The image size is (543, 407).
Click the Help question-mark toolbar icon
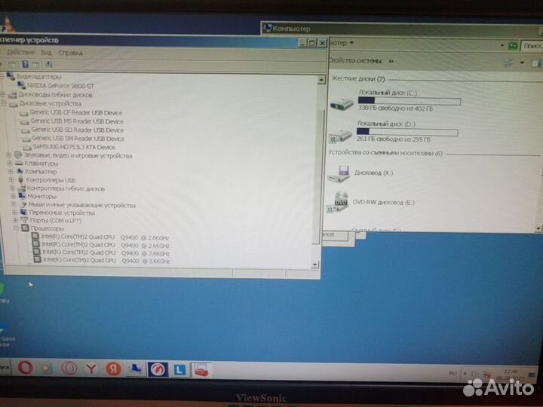pos(26,64)
